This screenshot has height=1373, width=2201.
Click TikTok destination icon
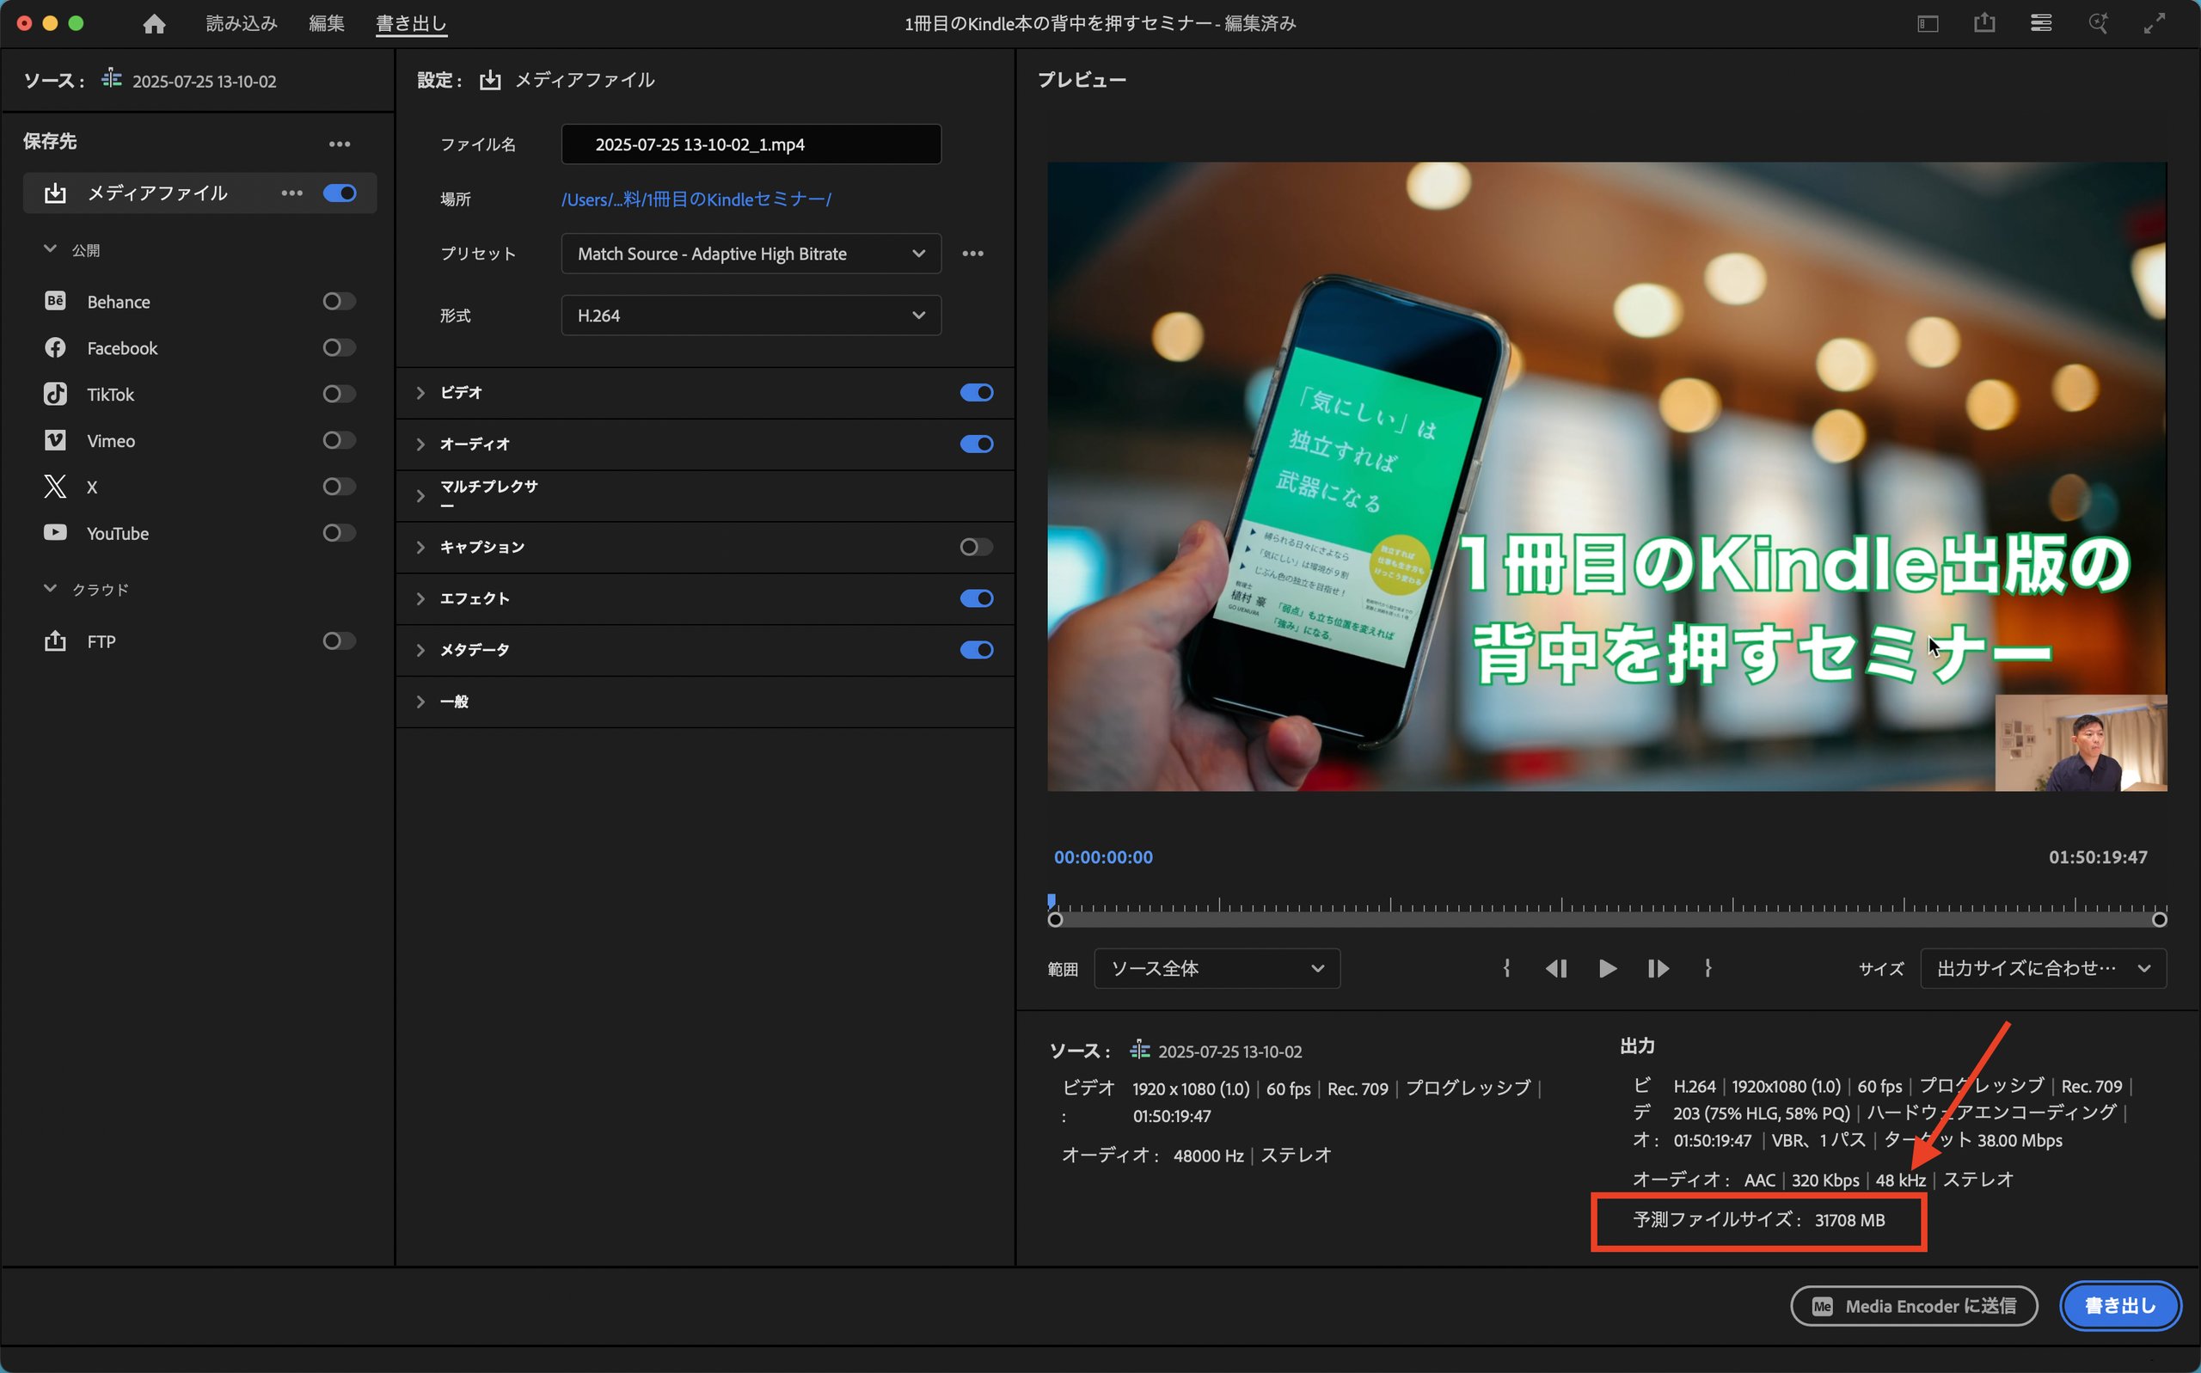coord(55,393)
